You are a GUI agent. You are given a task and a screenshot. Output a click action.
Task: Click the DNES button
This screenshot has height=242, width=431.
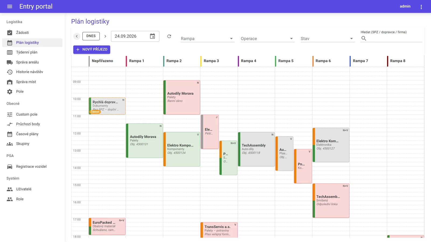(91, 36)
